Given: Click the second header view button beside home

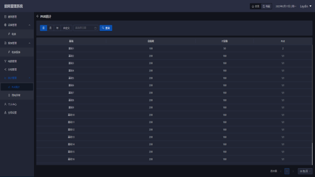Looking at the screenshot, I should (266, 6).
